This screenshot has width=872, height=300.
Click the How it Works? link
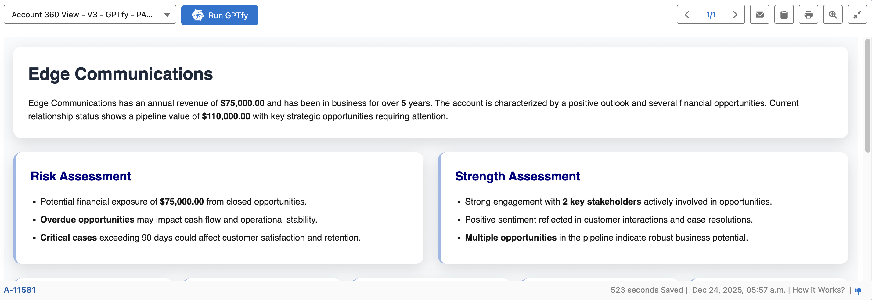point(818,290)
